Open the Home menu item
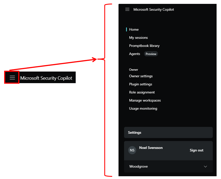 click(x=134, y=30)
